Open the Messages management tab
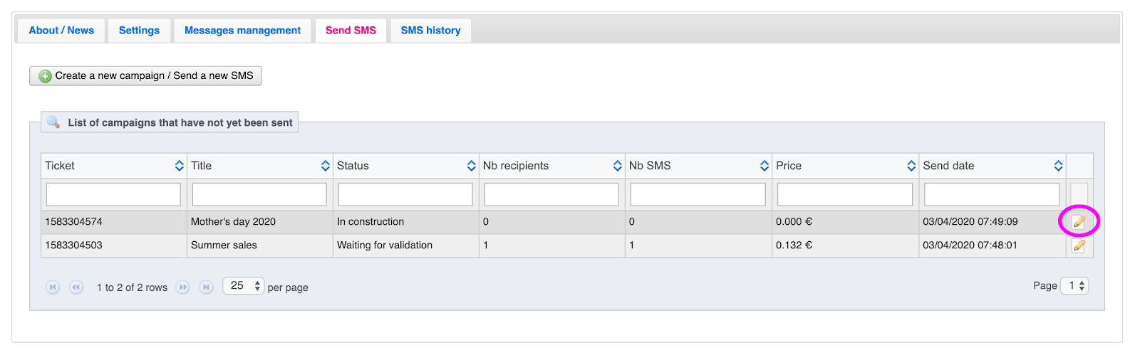Viewport: 1140px width, 355px height. 242,31
